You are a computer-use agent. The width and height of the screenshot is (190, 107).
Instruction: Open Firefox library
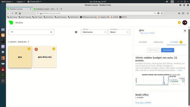179,13
